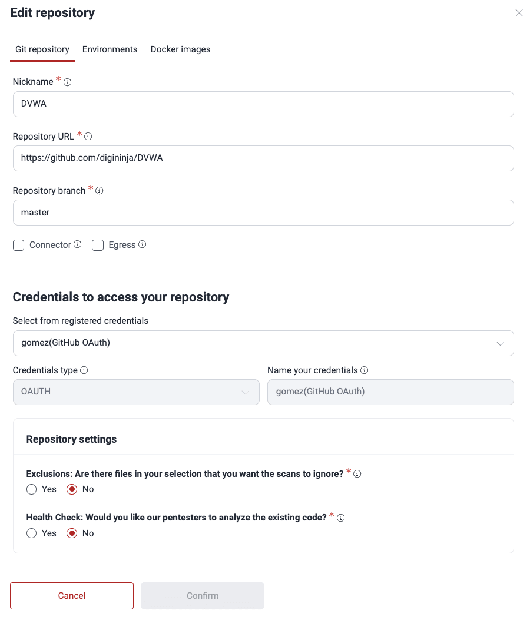Open the Exclusions question info icon
530x620 pixels.
pyautogui.click(x=357, y=473)
